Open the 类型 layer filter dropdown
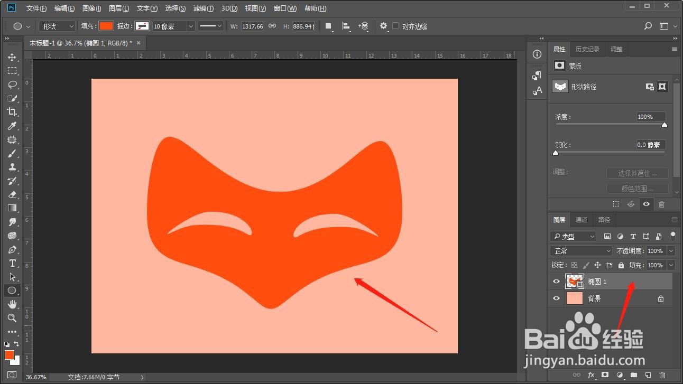683x384 pixels. 573,236
